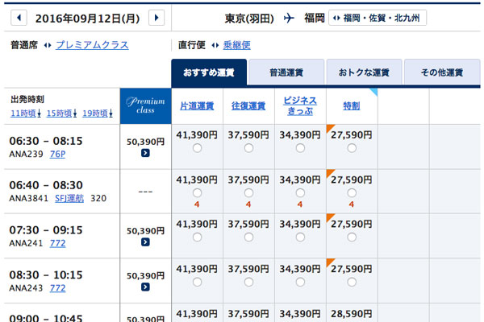Click the airplane icon between 東京(羽田) and 福岡
Image resolution: width=484 pixels, height=322 pixels.
(x=289, y=19)
